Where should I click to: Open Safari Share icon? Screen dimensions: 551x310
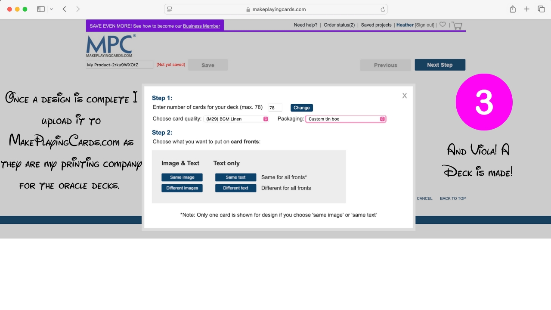click(513, 9)
